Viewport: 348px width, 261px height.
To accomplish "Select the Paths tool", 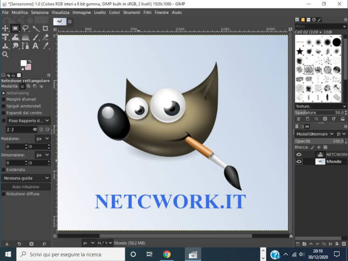I will (x=26, y=46).
